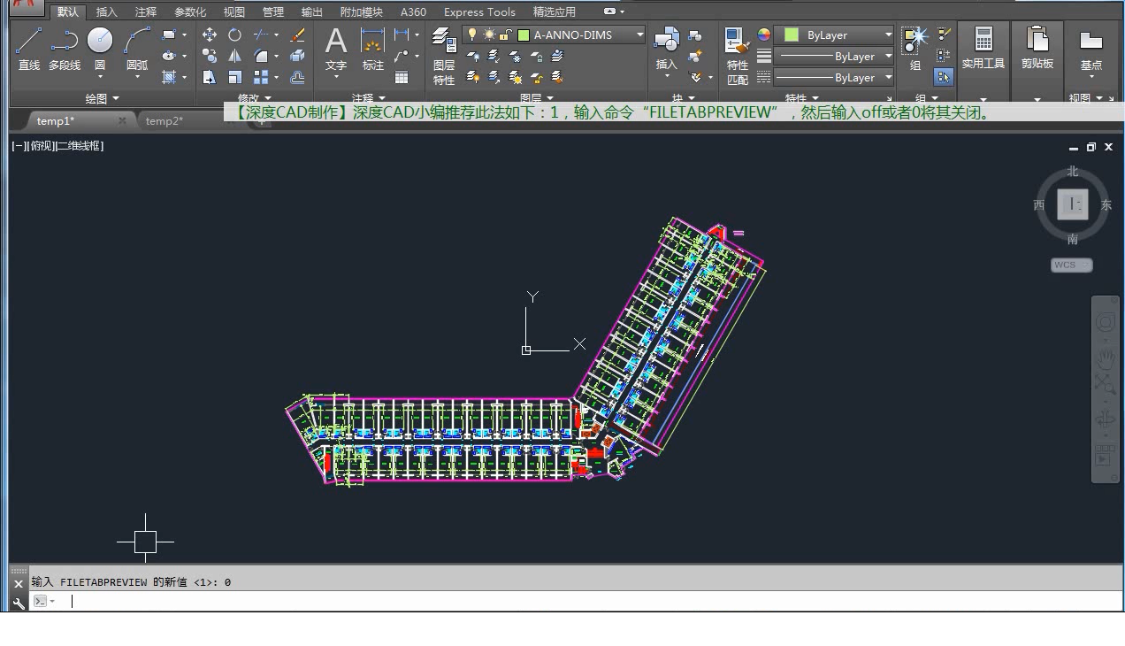Open the A-ANNO-DIMS layer dropdown

tap(555, 35)
